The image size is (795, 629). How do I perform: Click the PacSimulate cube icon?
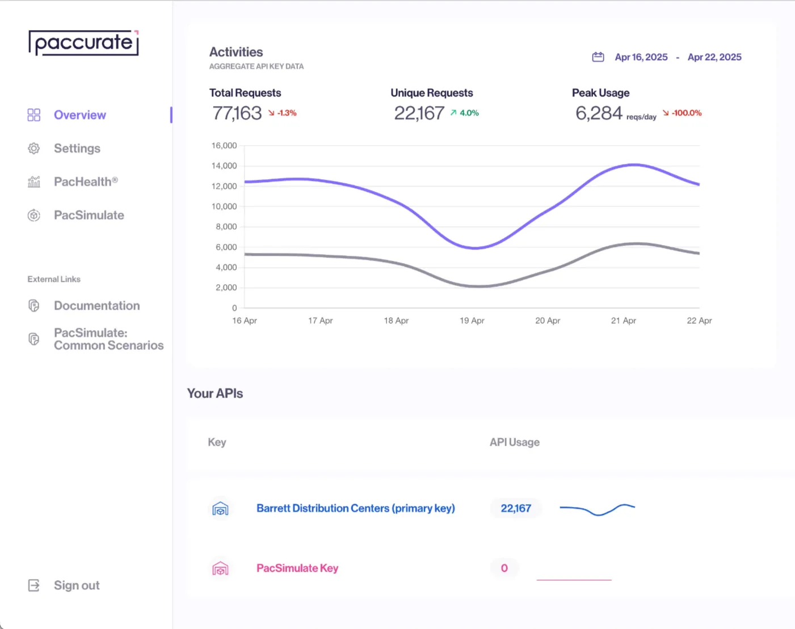pyautogui.click(x=34, y=216)
